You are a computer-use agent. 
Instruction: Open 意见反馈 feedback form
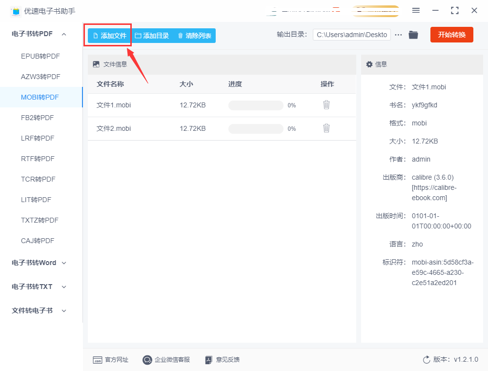pyautogui.click(x=222, y=360)
